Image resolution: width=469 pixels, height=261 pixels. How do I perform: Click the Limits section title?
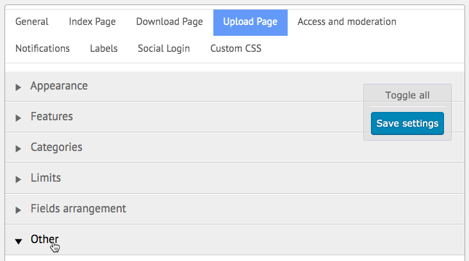[x=45, y=178]
